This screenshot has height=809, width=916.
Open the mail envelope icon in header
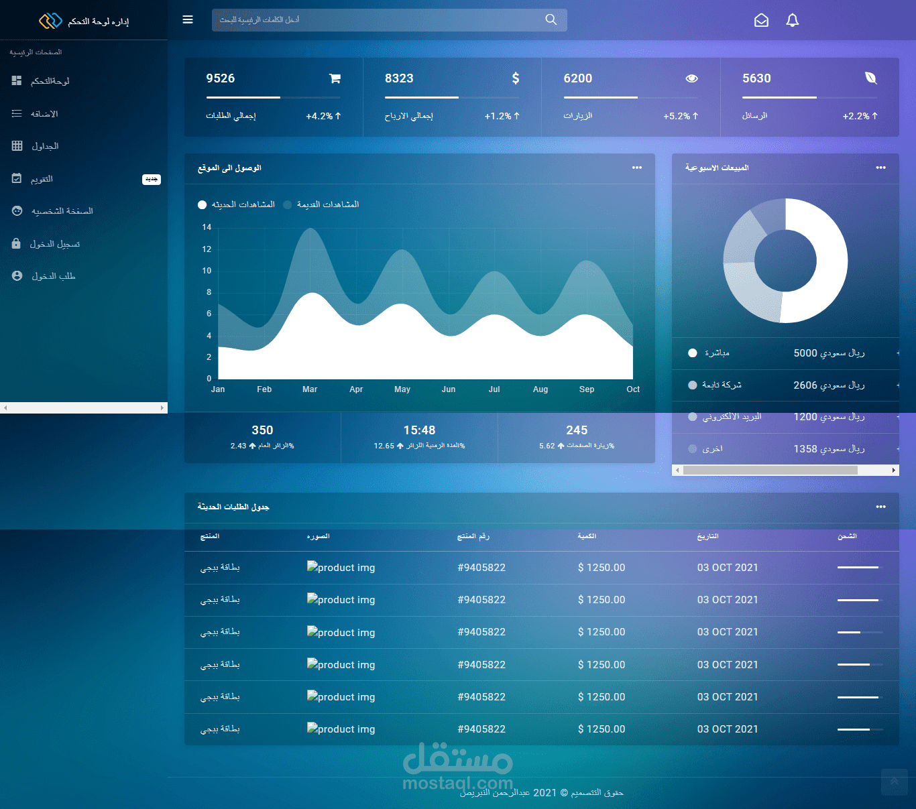[761, 21]
